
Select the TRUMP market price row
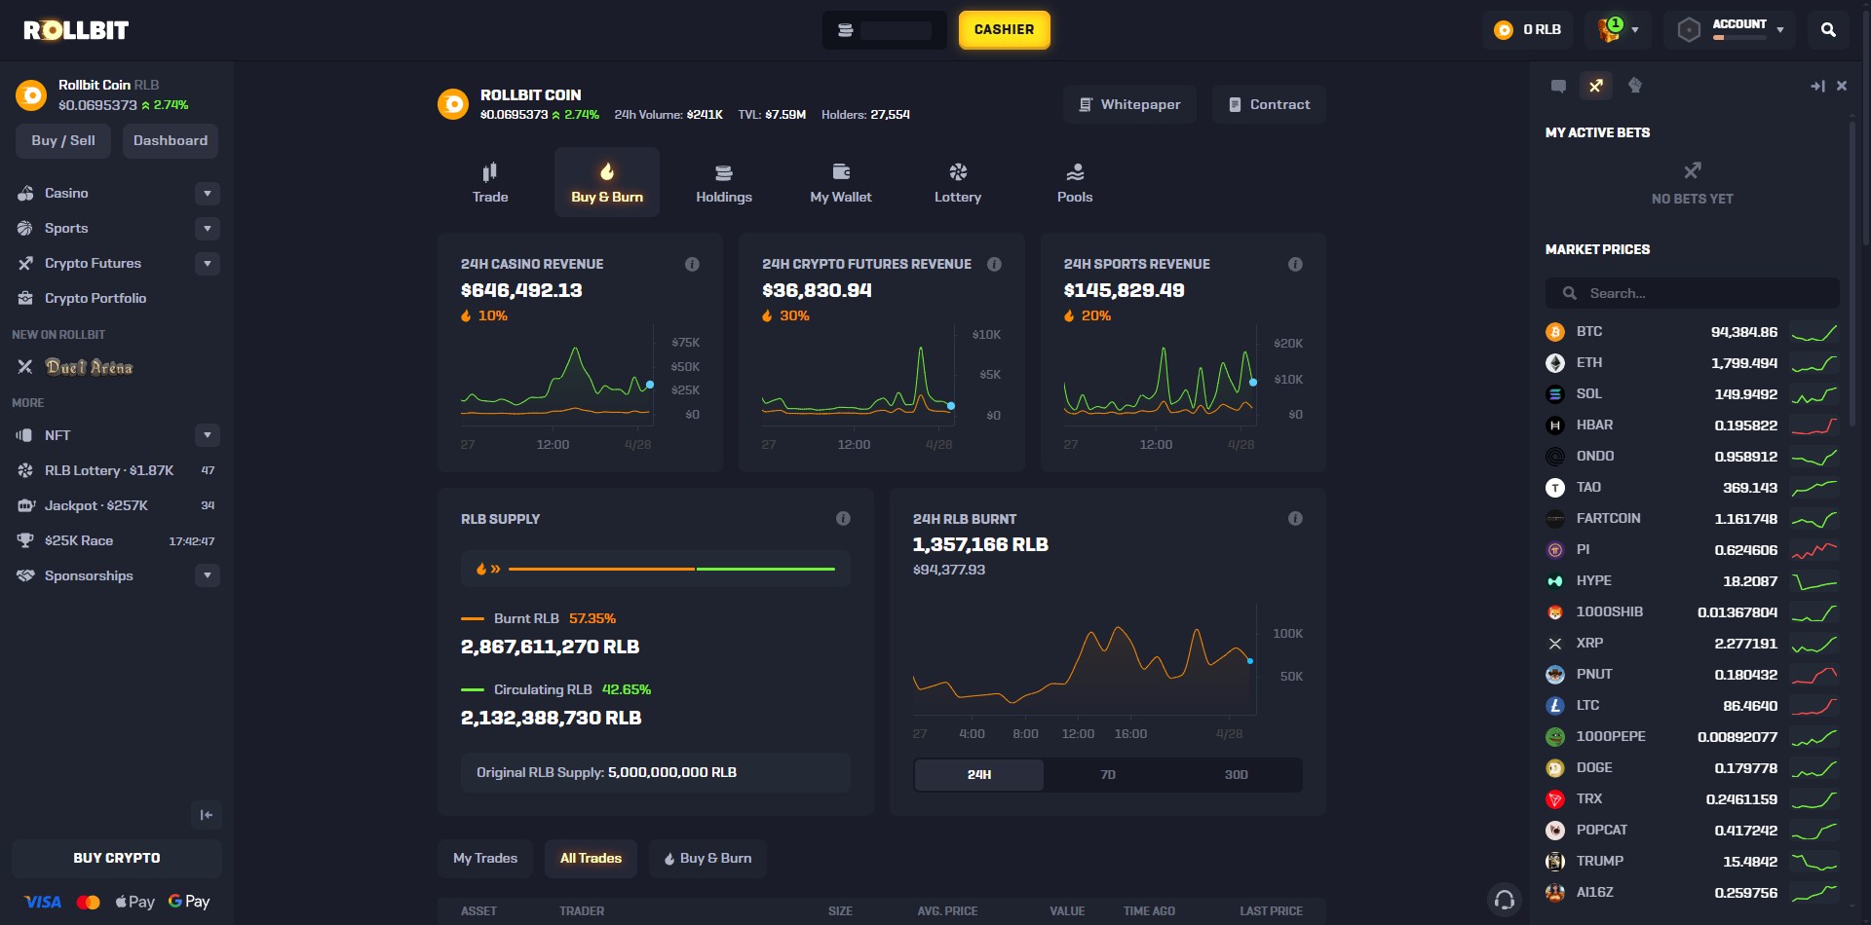[1692, 862]
